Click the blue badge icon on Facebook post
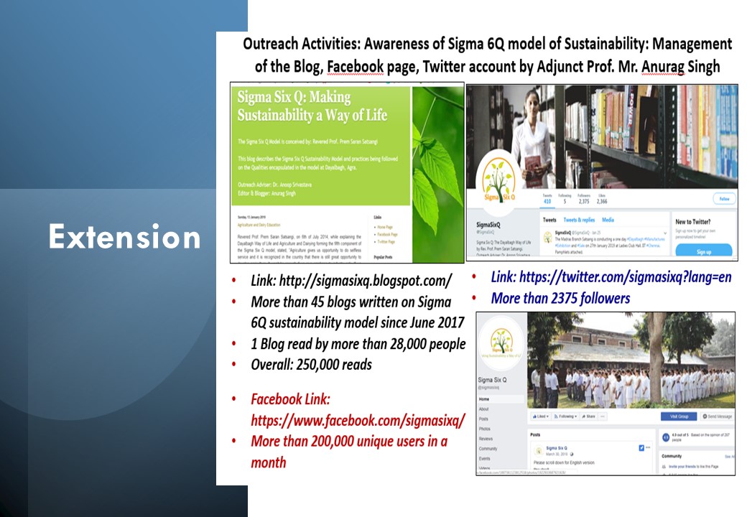Viewport: 747px width, 517px height. pyautogui.click(x=641, y=448)
